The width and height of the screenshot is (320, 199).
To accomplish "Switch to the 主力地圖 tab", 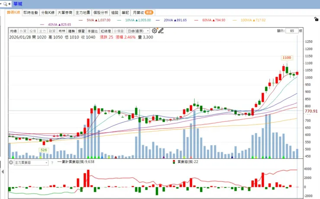I will (x=83, y=13).
